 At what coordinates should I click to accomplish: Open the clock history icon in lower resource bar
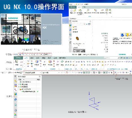point(16,110)
